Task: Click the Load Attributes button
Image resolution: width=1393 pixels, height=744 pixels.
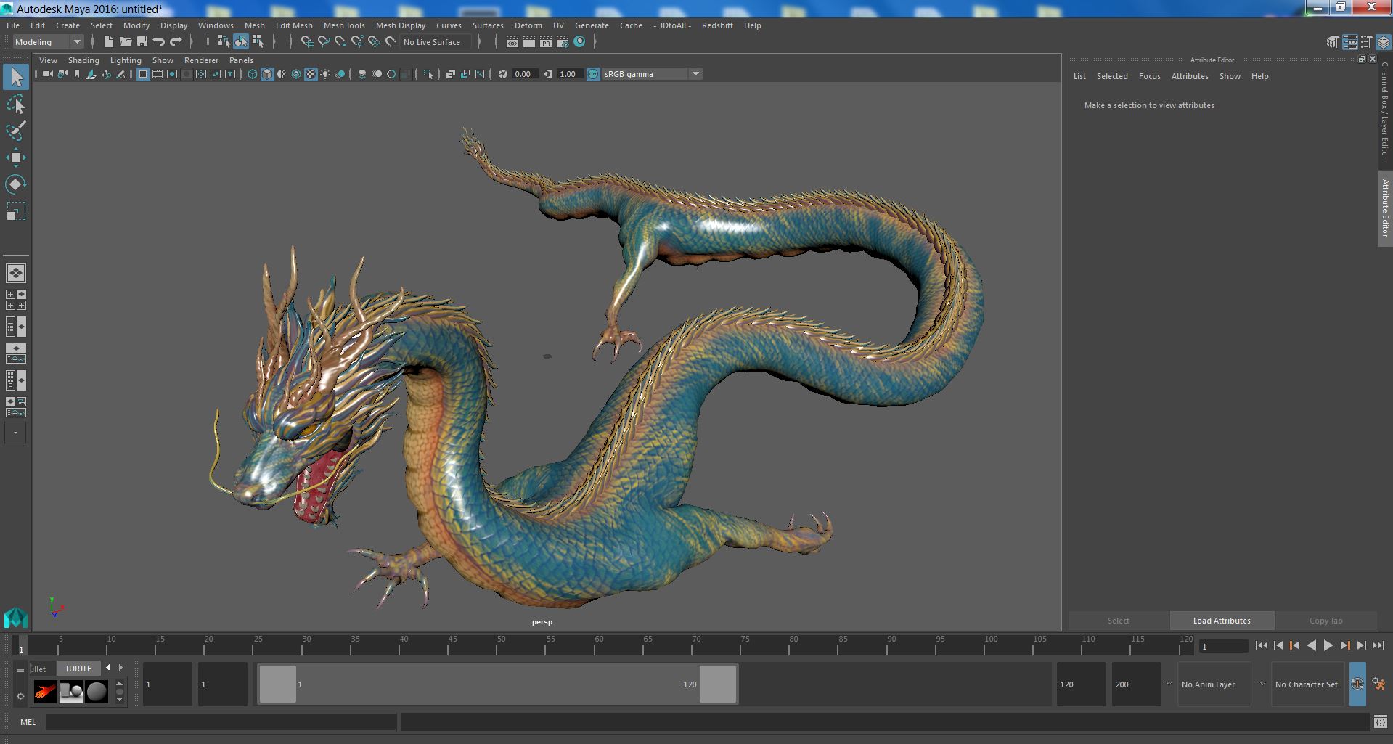Action: pyautogui.click(x=1222, y=621)
